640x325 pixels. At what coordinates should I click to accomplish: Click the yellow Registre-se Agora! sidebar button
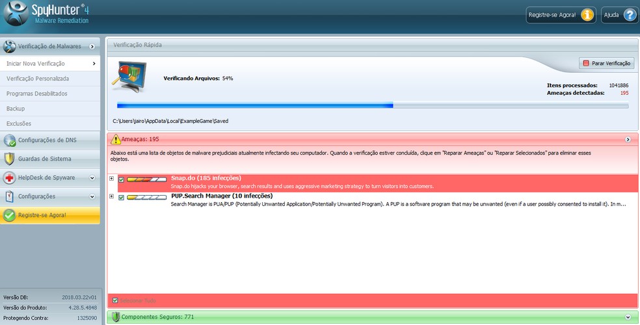(50, 215)
